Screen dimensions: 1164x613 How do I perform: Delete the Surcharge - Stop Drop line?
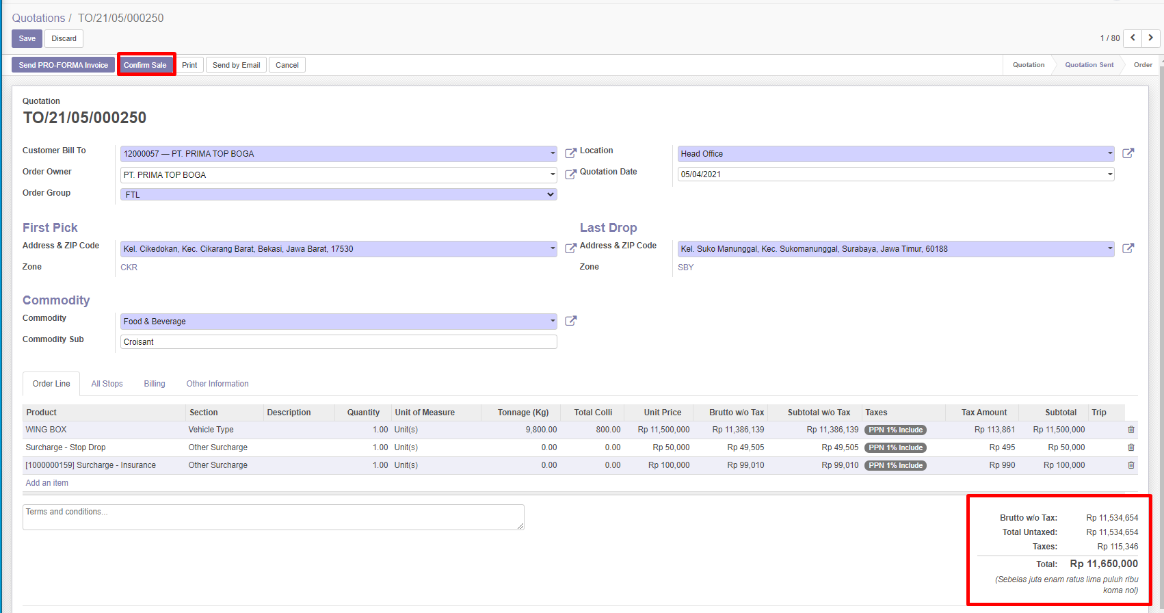1131,447
